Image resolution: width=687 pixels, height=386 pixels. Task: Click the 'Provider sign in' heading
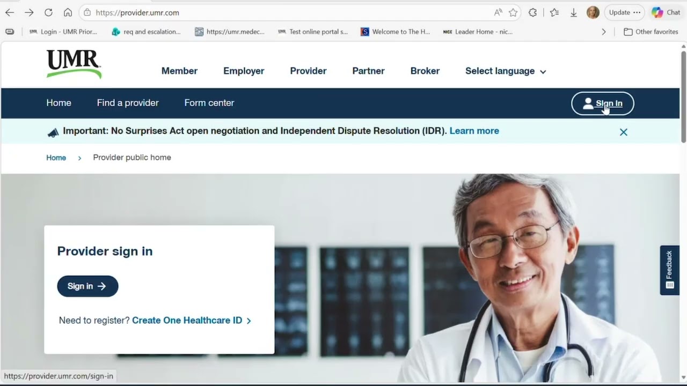tap(105, 251)
